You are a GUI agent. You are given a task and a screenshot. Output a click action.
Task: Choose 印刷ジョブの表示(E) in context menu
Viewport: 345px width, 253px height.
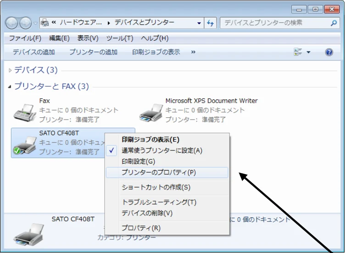click(x=167, y=140)
